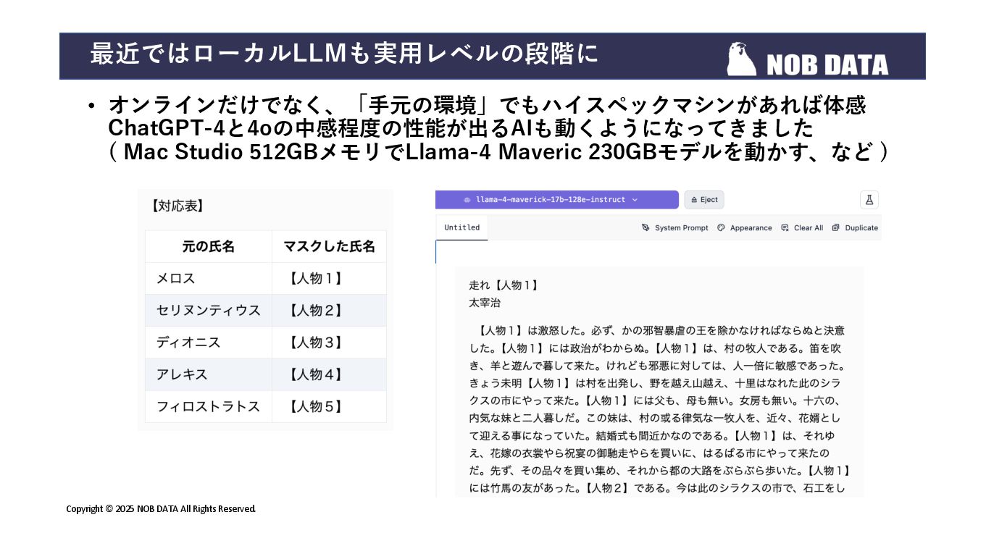This screenshot has height=554, width=986.
Task: Select the table cell メロス
Action: coord(209,279)
